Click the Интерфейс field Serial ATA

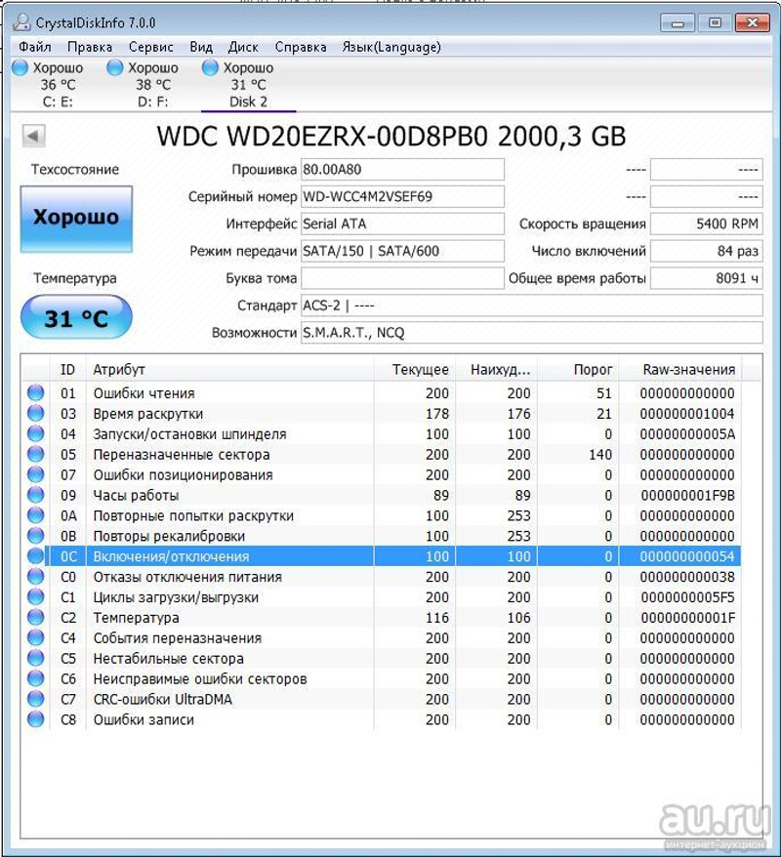point(402,224)
